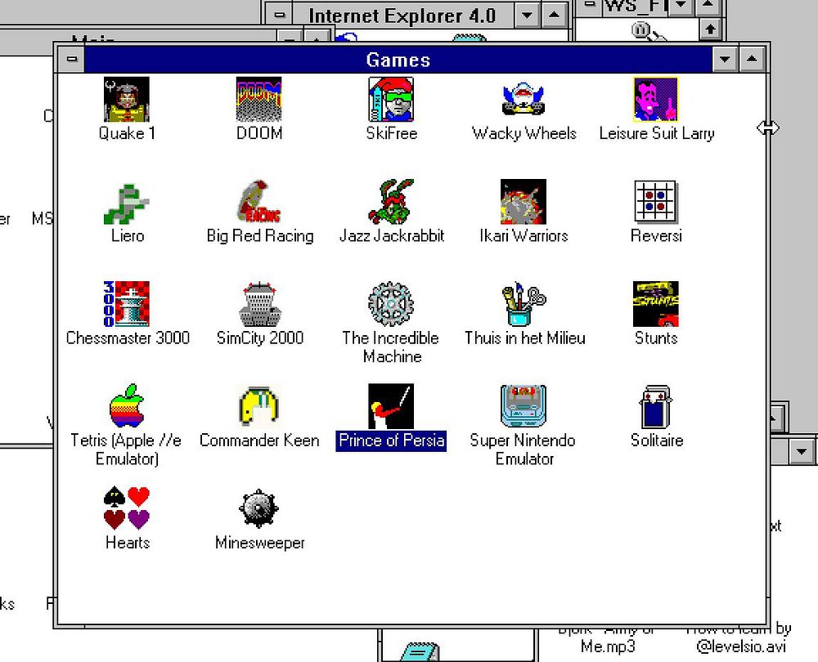
Task: Click the 'Chessmaster 3000' label text
Action: point(128,338)
